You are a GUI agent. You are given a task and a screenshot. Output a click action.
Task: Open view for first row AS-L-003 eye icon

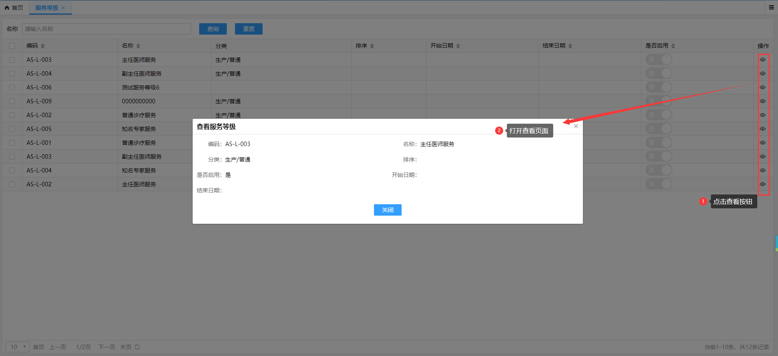point(763,60)
